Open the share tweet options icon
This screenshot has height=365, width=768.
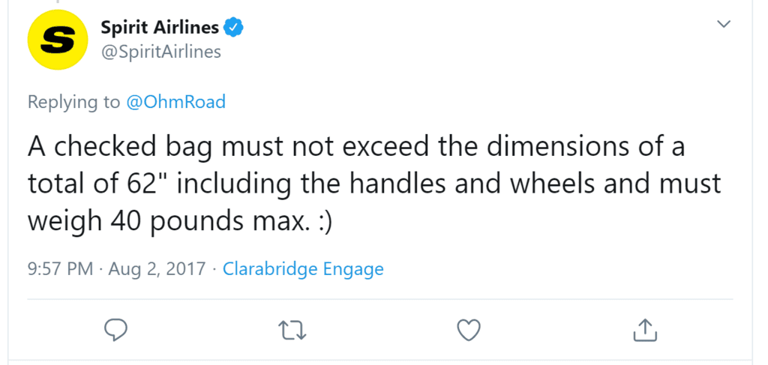[x=645, y=330]
